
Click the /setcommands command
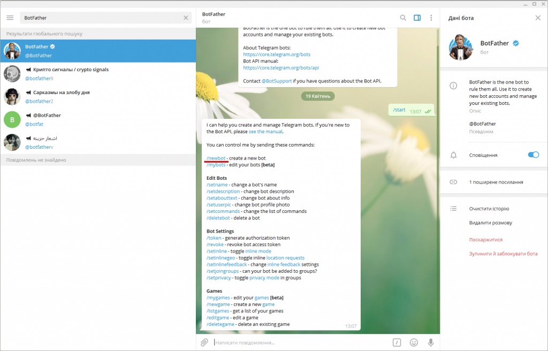[x=223, y=211]
